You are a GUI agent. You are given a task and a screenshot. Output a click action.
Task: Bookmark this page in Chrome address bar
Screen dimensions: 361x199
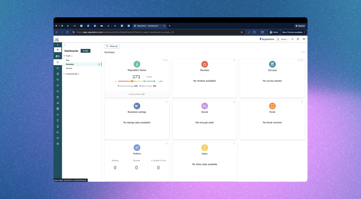pyautogui.click(x=242, y=32)
